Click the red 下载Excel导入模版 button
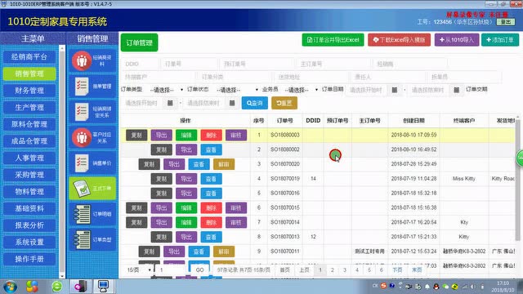 pos(399,40)
